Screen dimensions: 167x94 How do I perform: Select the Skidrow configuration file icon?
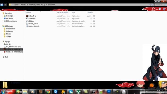pos(27,21)
